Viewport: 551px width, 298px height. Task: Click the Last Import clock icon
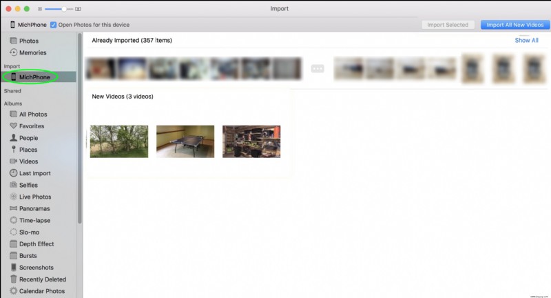(x=13, y=172)
